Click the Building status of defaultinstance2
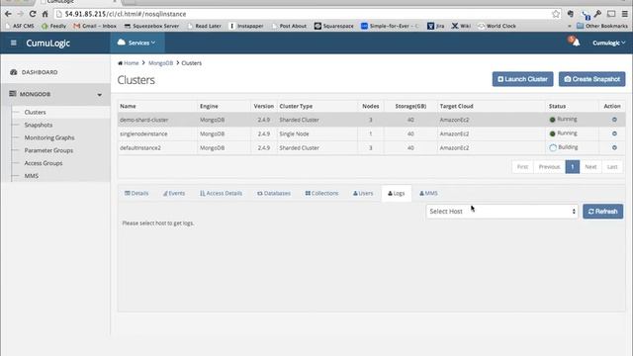 564,147
